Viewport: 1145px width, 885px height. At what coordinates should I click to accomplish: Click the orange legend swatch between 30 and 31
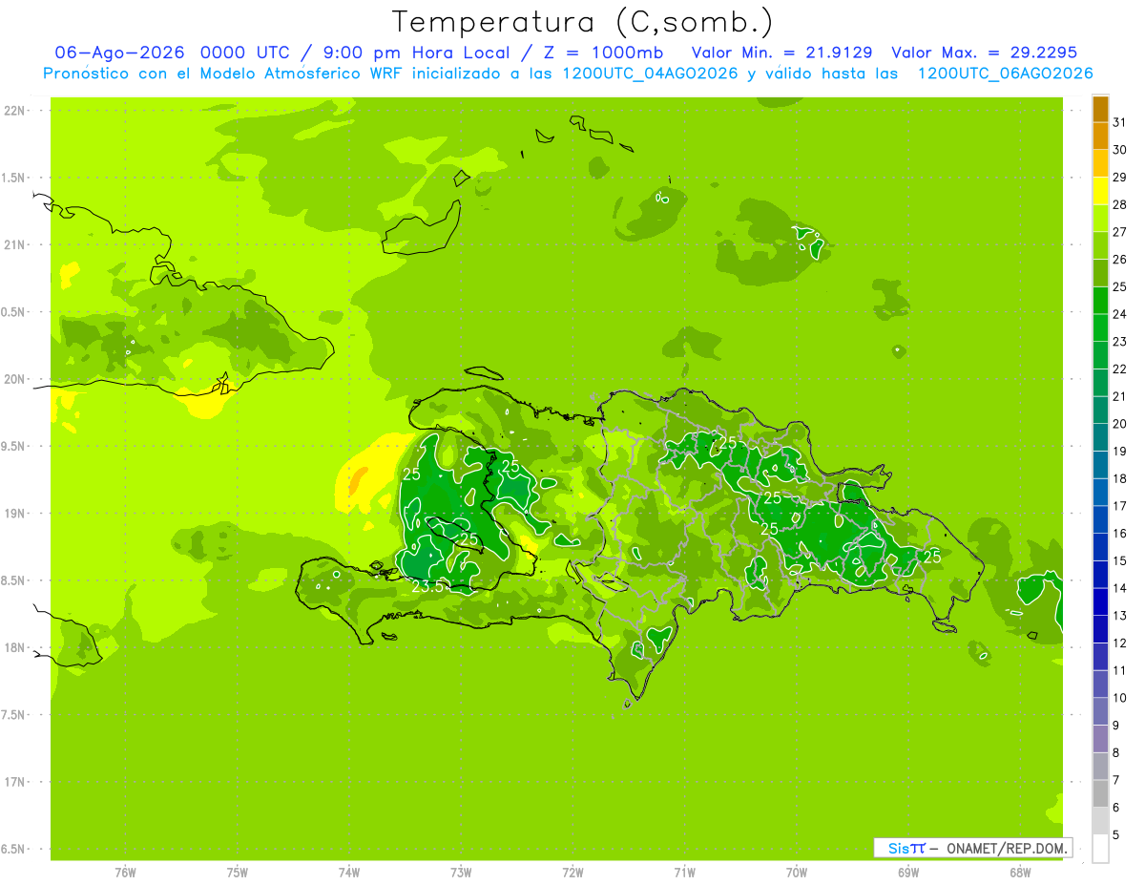pyautogui.click(x=1100, y=136)
